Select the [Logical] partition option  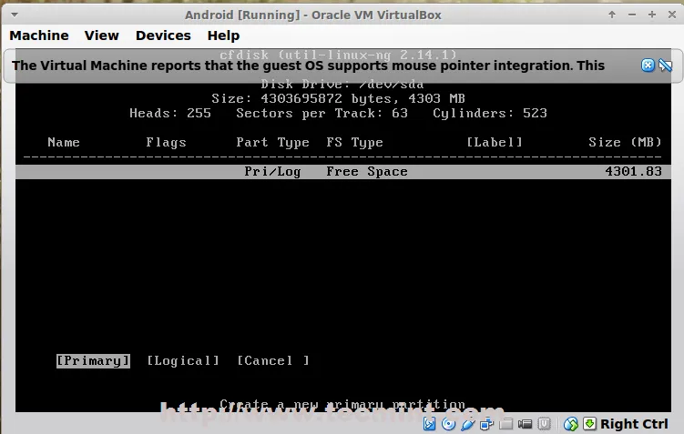pos(183,361)
